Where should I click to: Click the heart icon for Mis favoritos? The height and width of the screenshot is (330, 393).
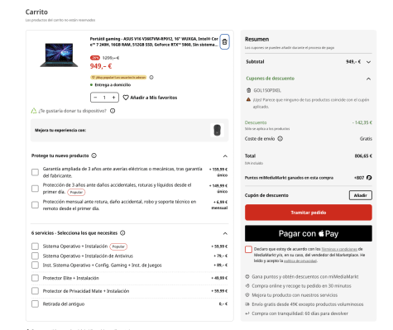126,98
